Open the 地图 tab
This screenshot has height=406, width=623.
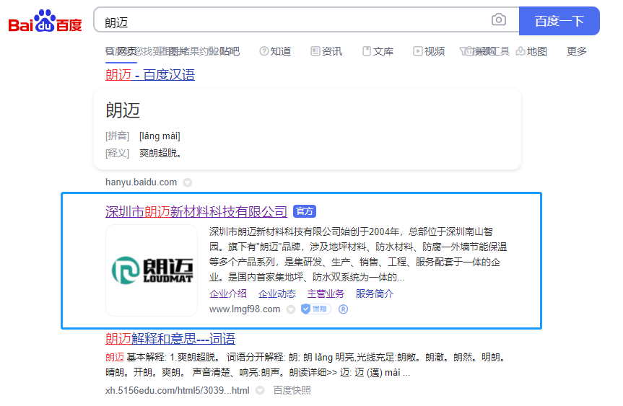pyautogui.click(x=531, y=51)
